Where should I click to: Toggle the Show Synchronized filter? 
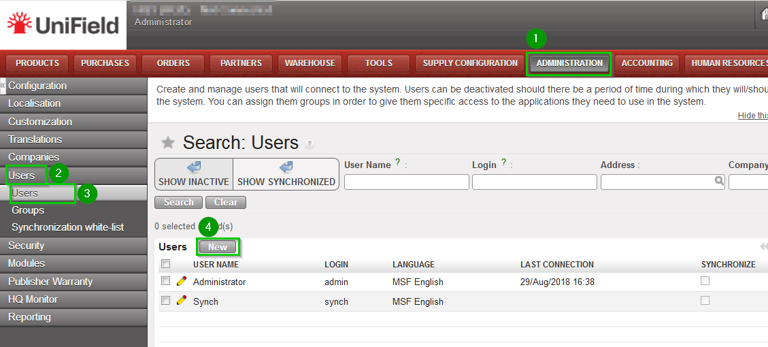pos(286,174)
